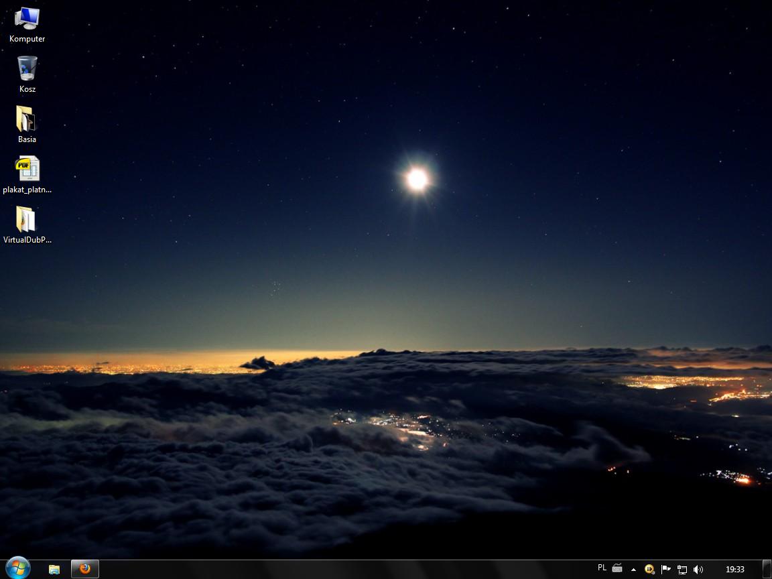
Task: Click the orange pause tray icon
Action: point(649,569)
